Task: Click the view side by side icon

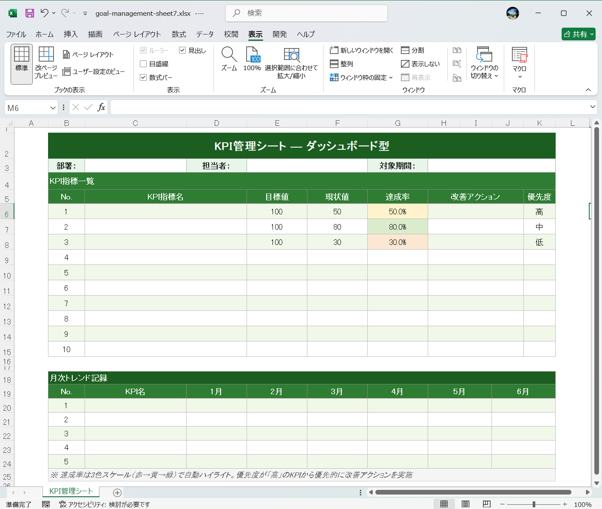Action: pyautogui.click(x=457, y=50)
